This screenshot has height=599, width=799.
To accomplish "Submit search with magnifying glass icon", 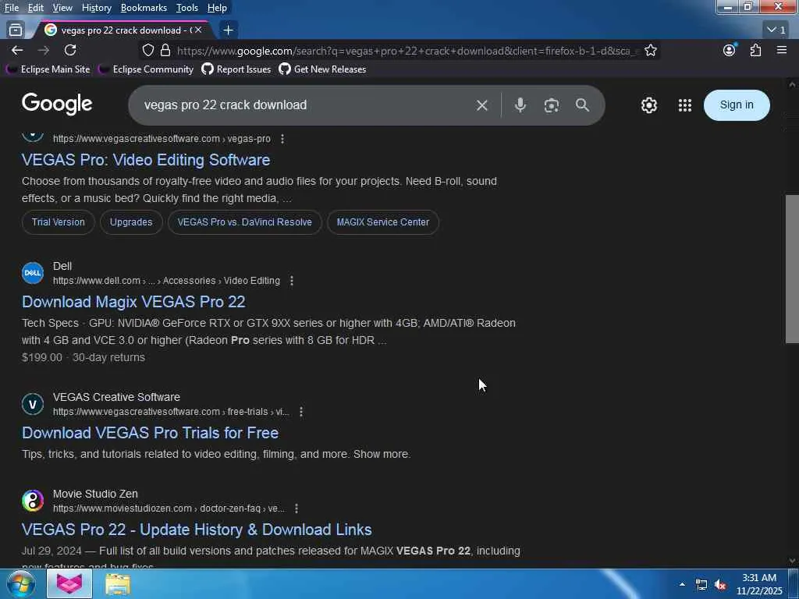I will pos(582,105).
